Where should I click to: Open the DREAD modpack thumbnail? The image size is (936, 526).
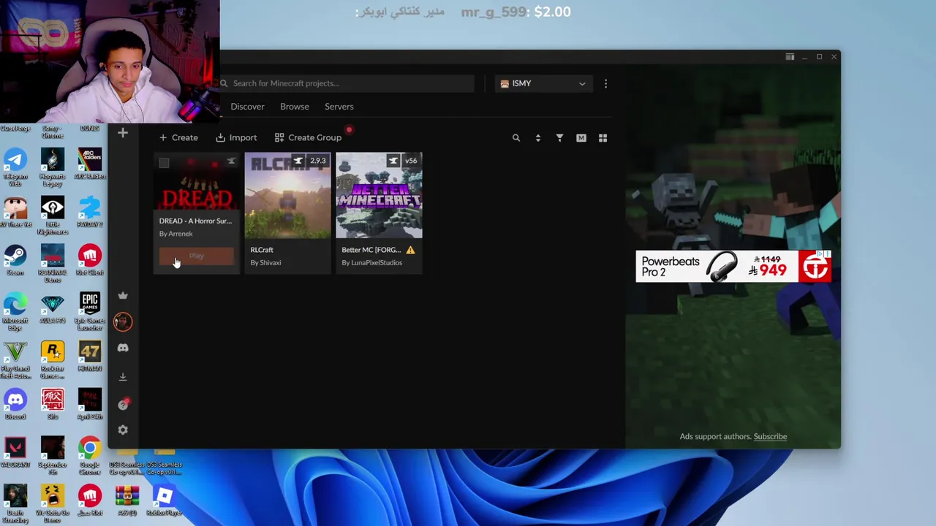click(197, 183)
